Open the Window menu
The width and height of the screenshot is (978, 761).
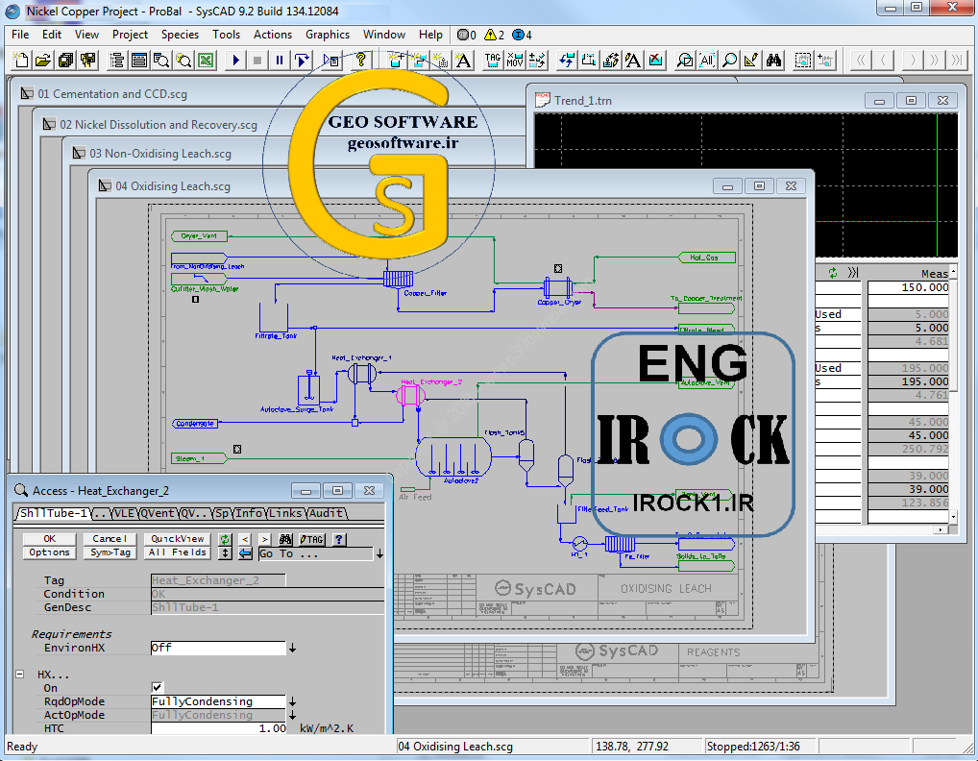[384, 35]
